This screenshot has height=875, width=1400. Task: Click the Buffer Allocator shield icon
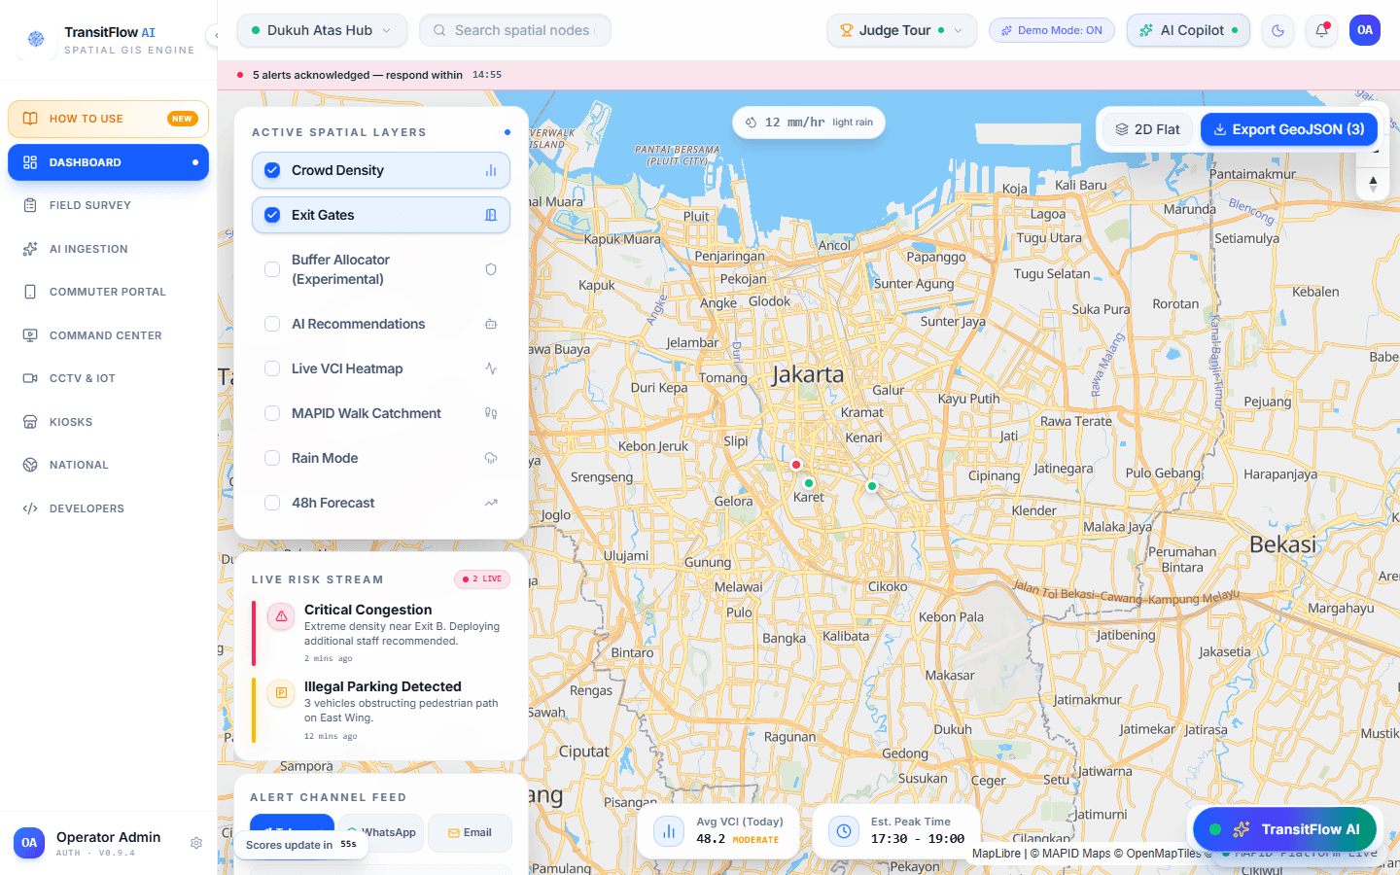491,269
